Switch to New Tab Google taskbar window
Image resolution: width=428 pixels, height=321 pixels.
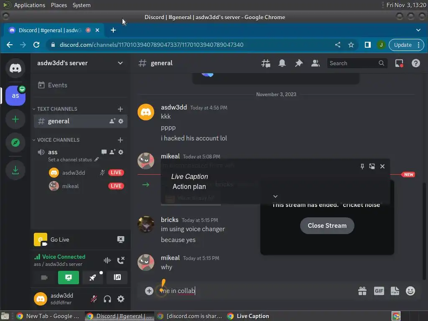48,316
